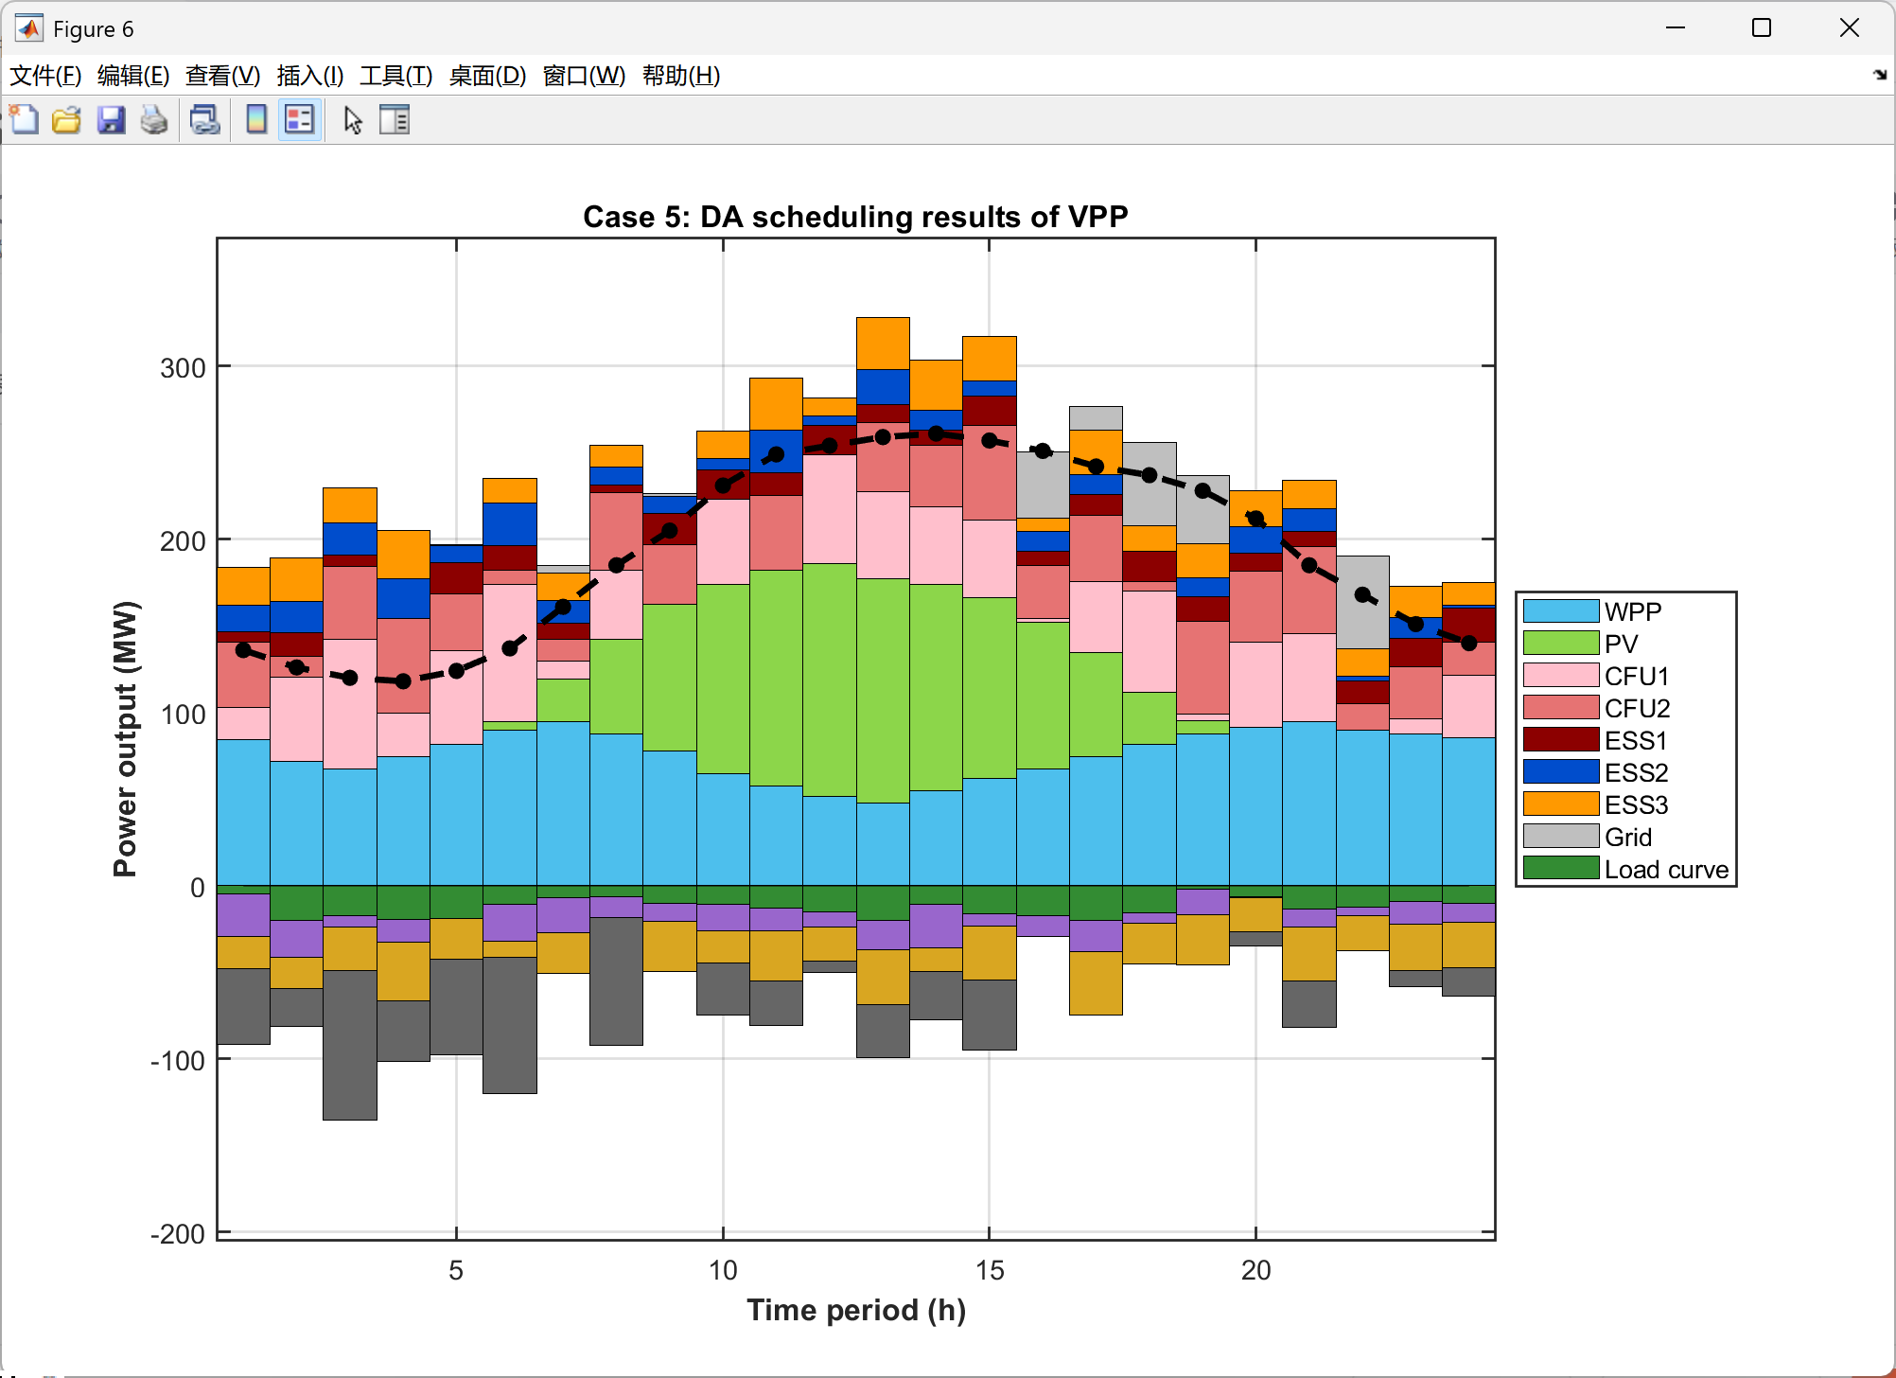Click the Save Figure floppy icon
The height and width of the screenshot is (1378, 1896).
click(111, 120)
